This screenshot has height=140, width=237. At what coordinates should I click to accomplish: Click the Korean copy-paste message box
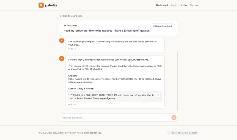[x=115, y=97]
